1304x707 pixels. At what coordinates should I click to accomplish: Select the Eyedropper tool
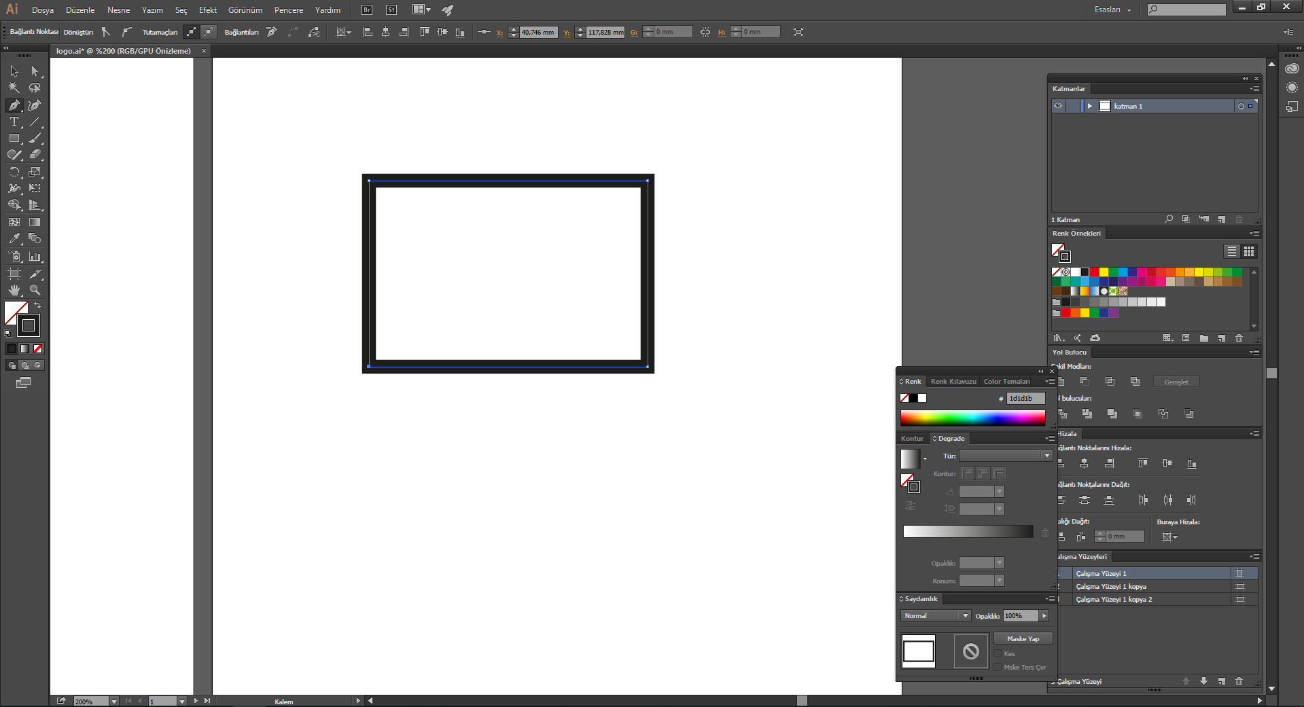[14, 238]
